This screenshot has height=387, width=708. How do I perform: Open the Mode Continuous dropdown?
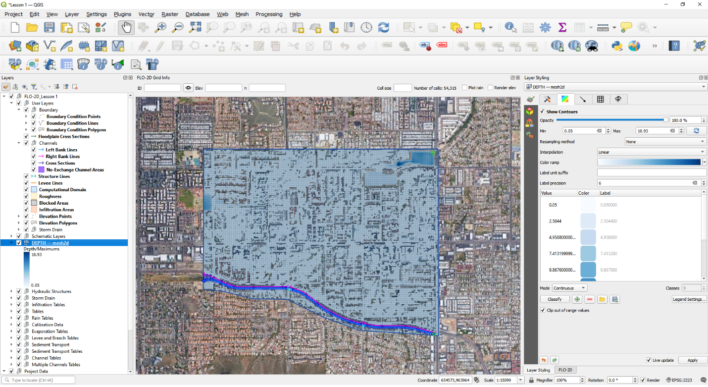[570, 288]
